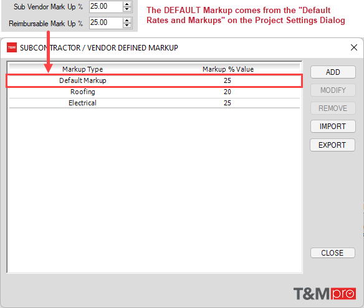Click the Markup Type column header
364x308 pixels.
point(83,69)
